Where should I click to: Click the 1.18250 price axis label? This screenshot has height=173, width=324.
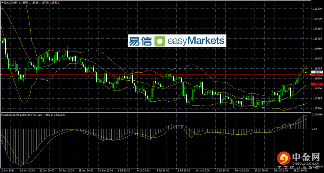317,88
